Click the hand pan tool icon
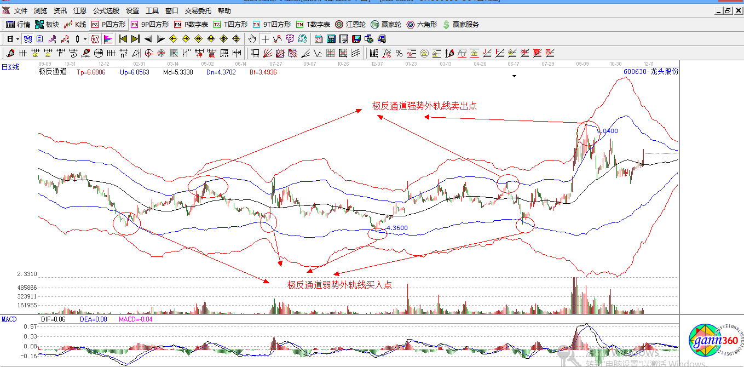The width and height of the screenshot is (744, 367). (x=252, y=39)
